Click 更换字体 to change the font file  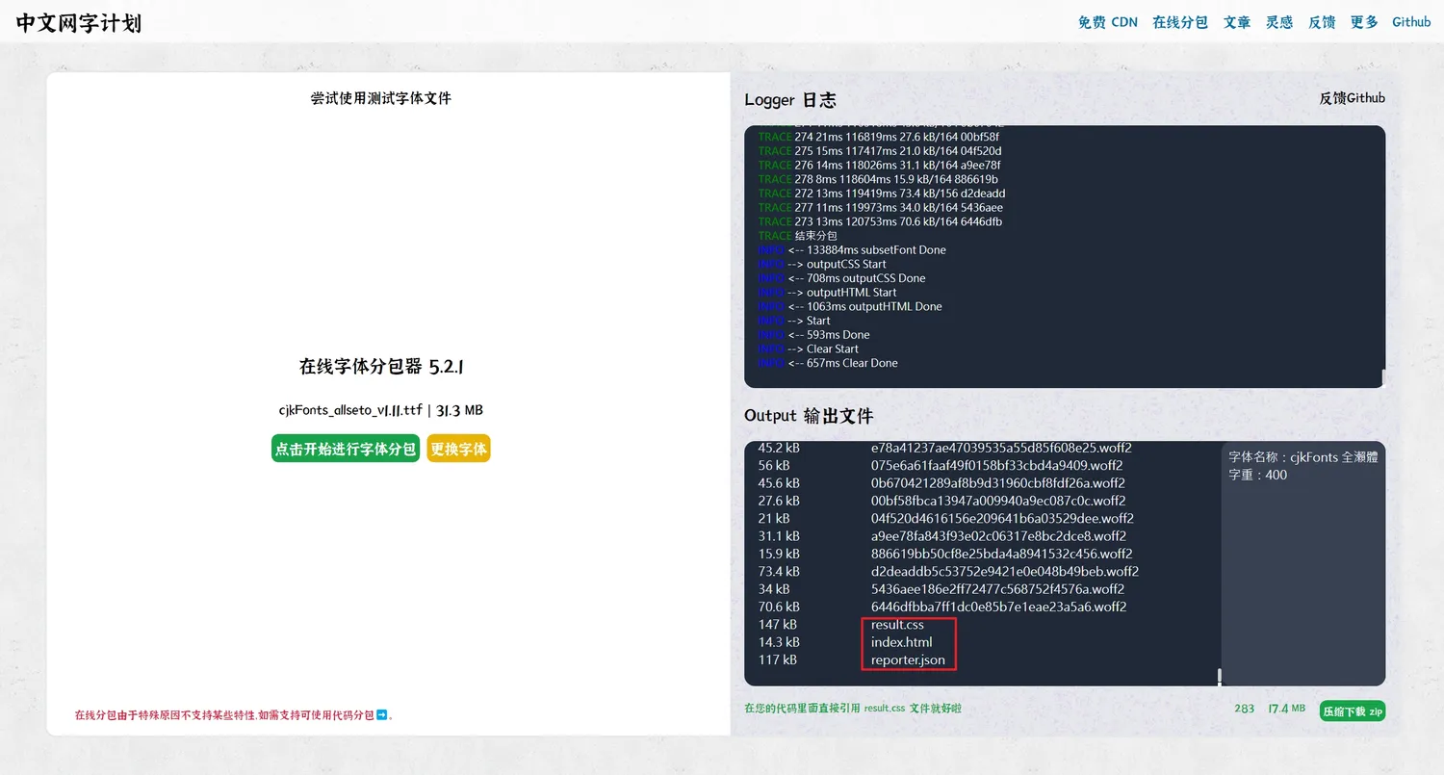[x=458, y=449]
